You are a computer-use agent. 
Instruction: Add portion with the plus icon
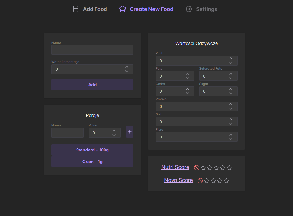pyautogui.click(x=130, y=132)
